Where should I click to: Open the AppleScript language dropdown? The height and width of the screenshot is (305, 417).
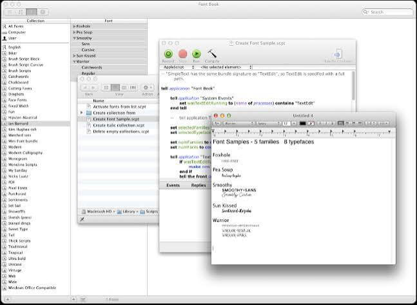tap(177, 67)
